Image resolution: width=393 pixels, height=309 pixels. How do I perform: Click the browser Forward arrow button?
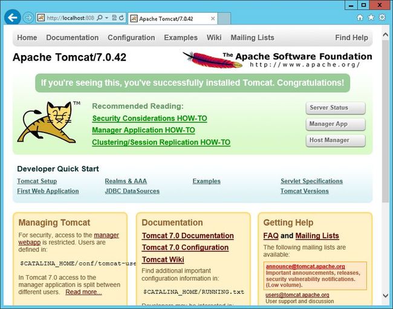(x=28, y=18)
